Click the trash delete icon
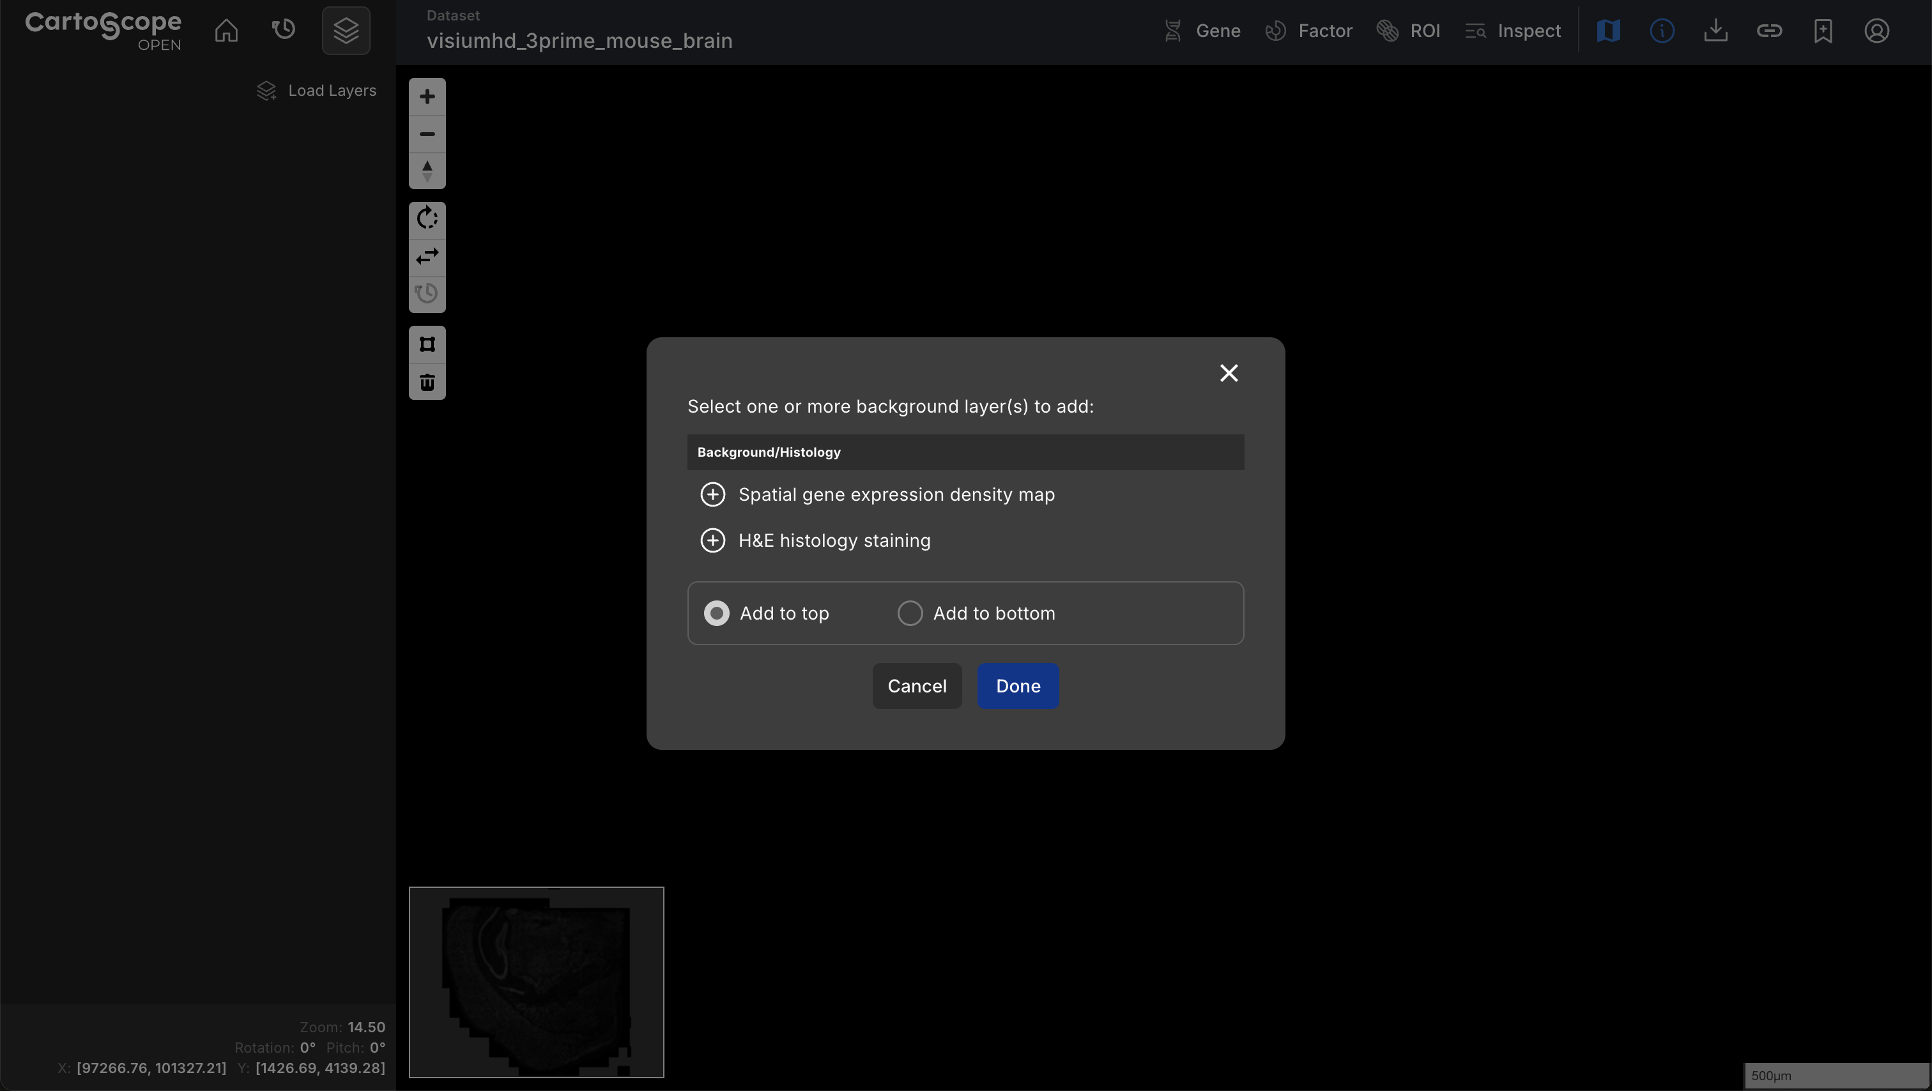Viewport: 1932px width, 1091px height. tap(427, 383)
